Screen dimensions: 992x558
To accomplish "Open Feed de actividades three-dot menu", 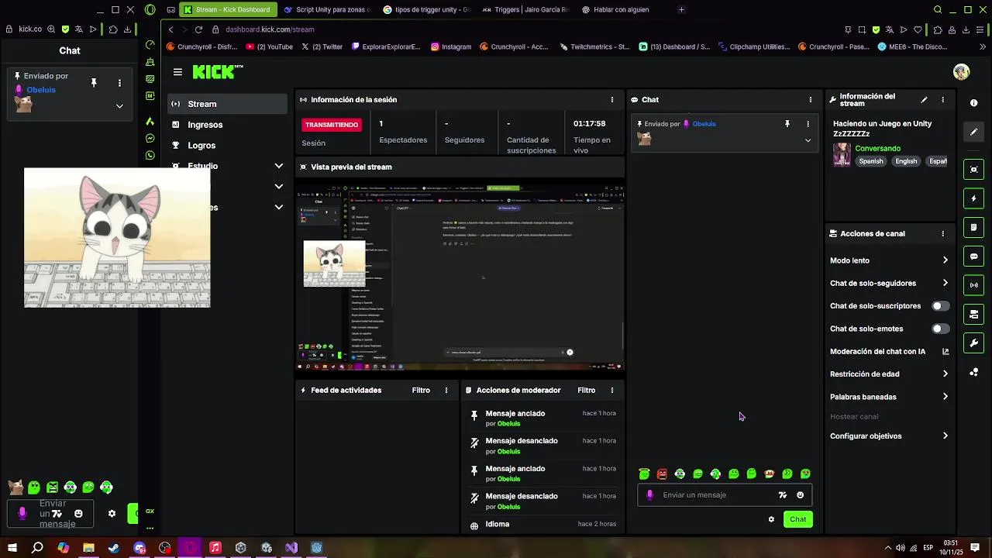I will coord(446,391).
